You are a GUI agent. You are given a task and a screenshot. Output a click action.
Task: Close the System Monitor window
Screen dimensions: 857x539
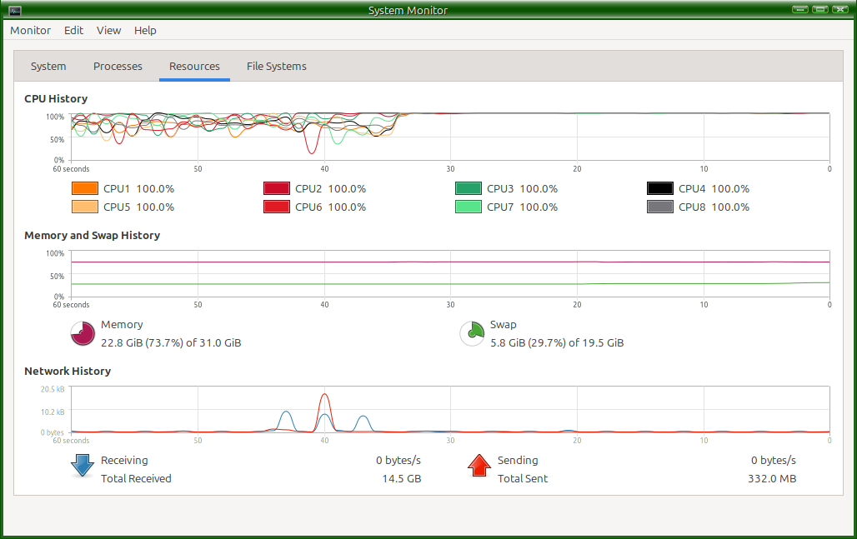(840, 9)
